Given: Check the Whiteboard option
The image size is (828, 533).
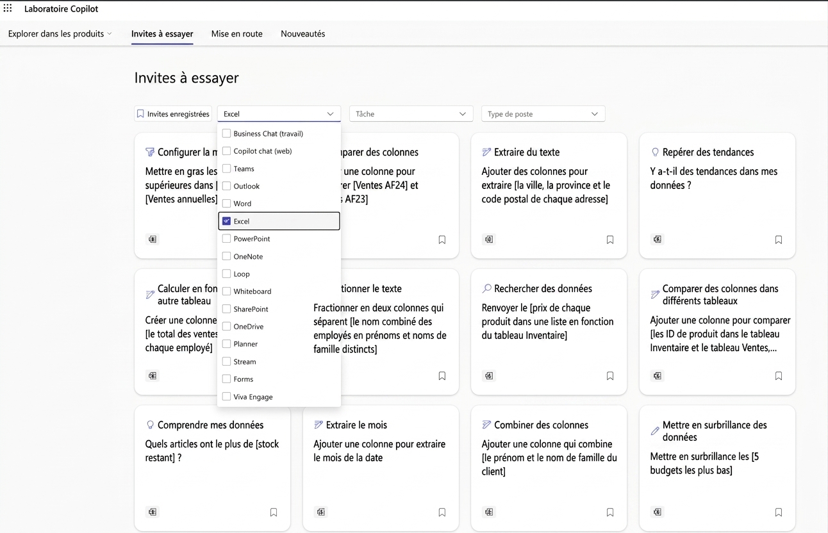Looking at the screenshot, I should (226, 291).
